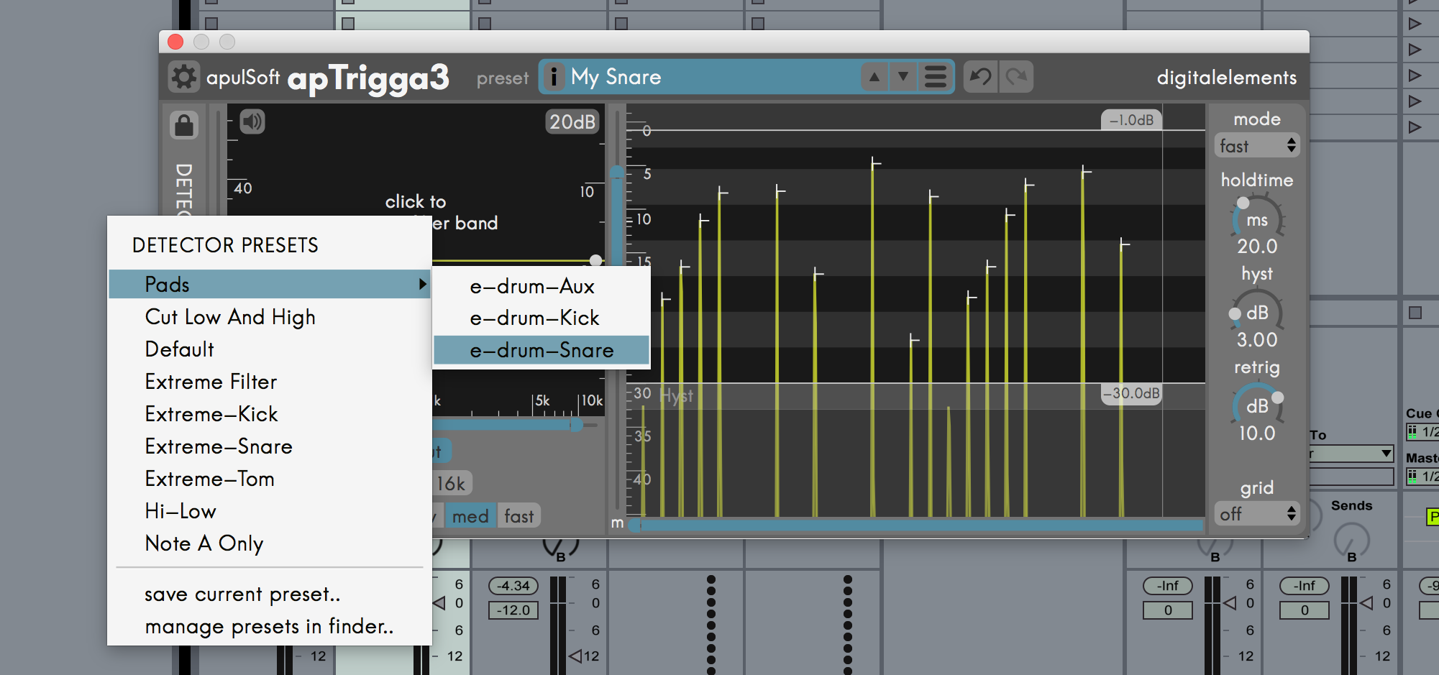1439x675 pixels.
Task: Click the holdtime value 20.0
Action: click(x=1257, y=247)
